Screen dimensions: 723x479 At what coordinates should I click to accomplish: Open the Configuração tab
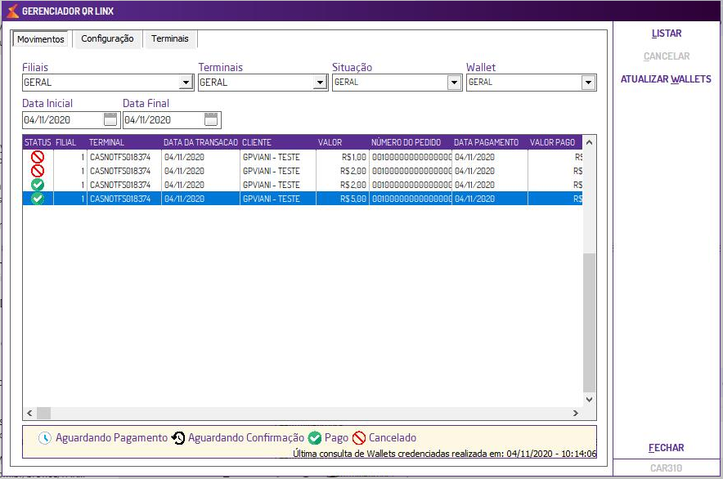point(107,38)
